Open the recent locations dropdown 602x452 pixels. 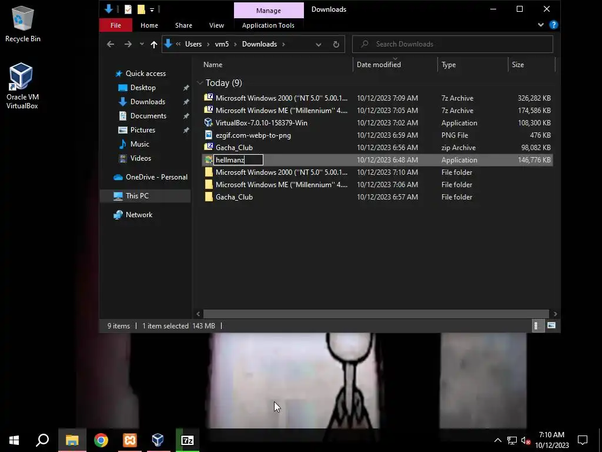[142, 44]
